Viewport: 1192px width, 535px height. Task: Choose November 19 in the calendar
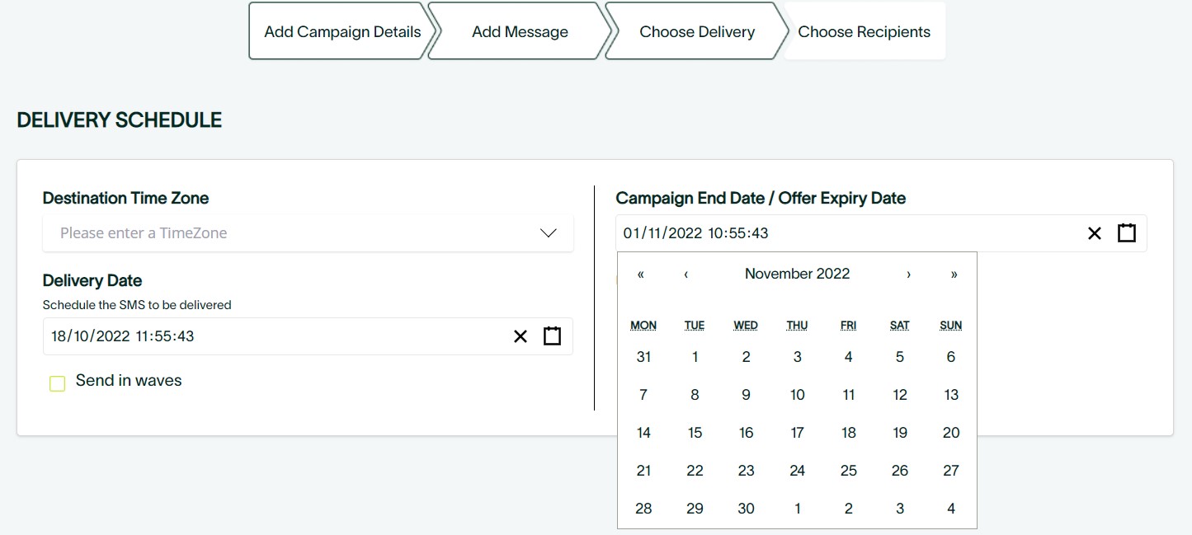pyautogui.click(x=900, y=433)
